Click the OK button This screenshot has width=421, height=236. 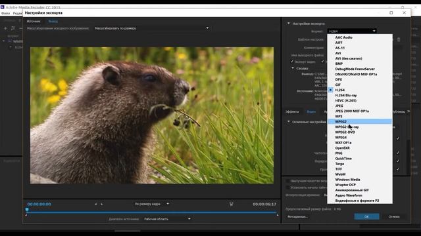pyautogui.click(x=366, y=217)
